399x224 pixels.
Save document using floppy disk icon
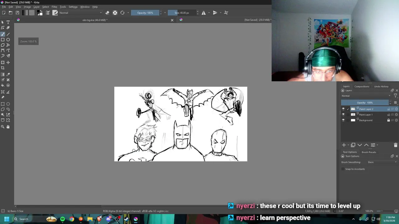[17, 13]
